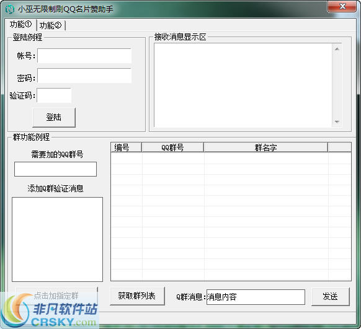Image resolution: width=361 pixels, height=329 pixels.
Task: Close the 小巫无限制刷QQ名片赞助手 window
Action: [342, 6]
